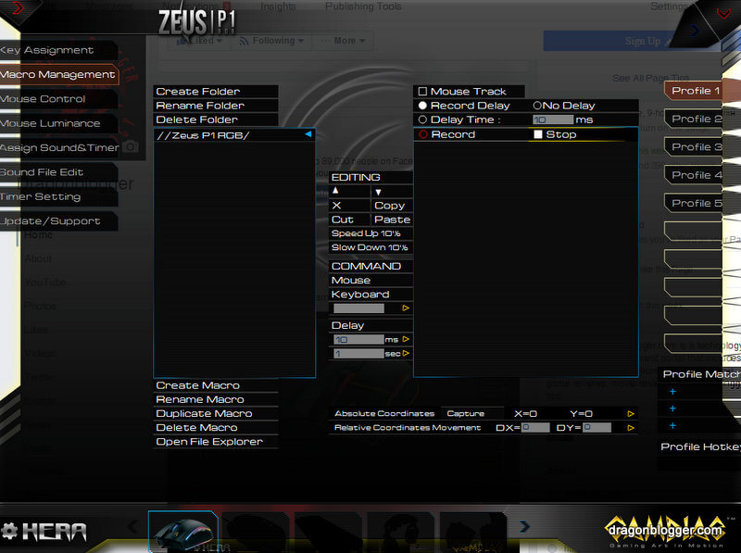The height and width of the screenshot is (553, 741).
Task: Click the DY relative movement field
Action: coord(597,428)
